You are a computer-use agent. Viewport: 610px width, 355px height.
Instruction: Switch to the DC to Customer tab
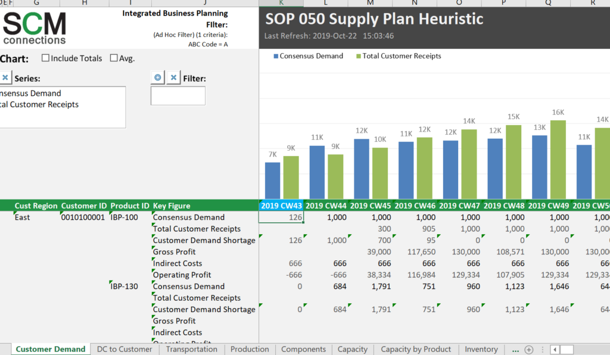125,349
